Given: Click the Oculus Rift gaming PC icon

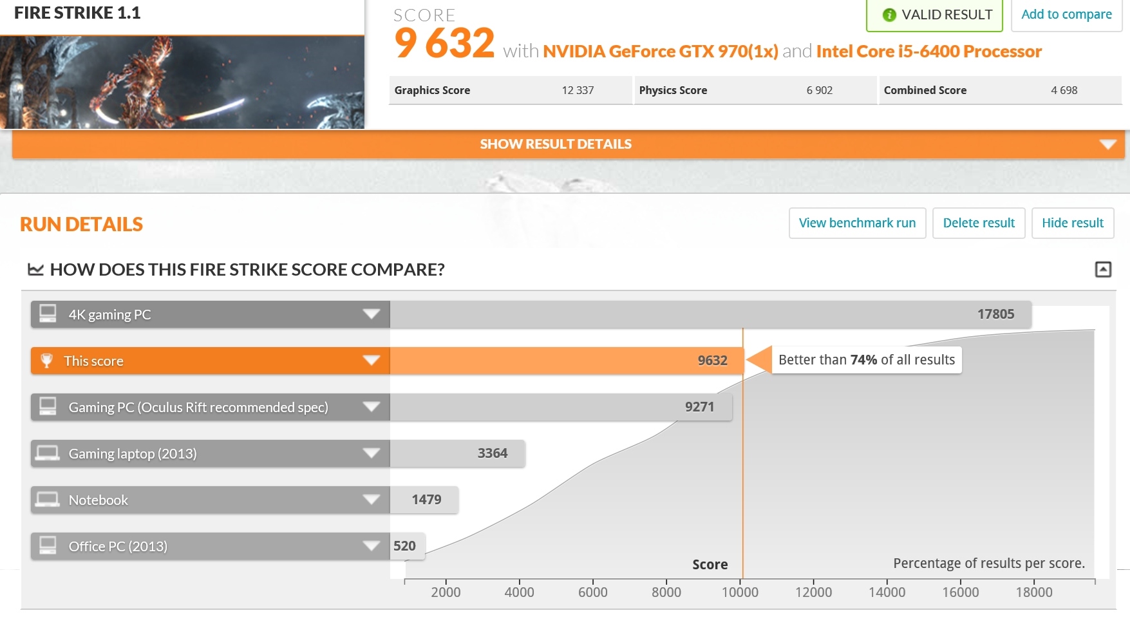Looking at the screenshot, I should (48, 406).
